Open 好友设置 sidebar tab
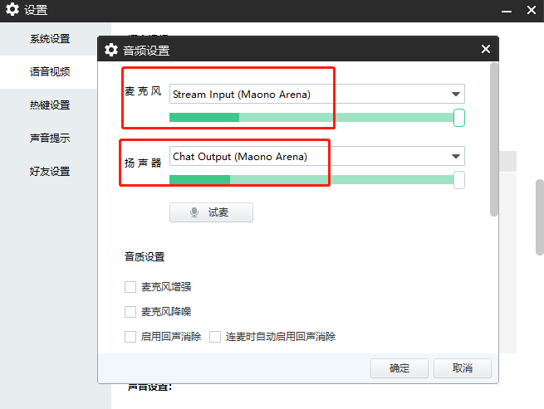 click(50, 172)
